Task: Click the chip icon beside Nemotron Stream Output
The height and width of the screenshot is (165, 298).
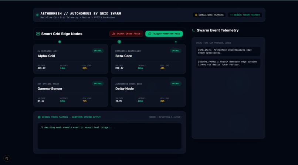Action: point(39,117)
